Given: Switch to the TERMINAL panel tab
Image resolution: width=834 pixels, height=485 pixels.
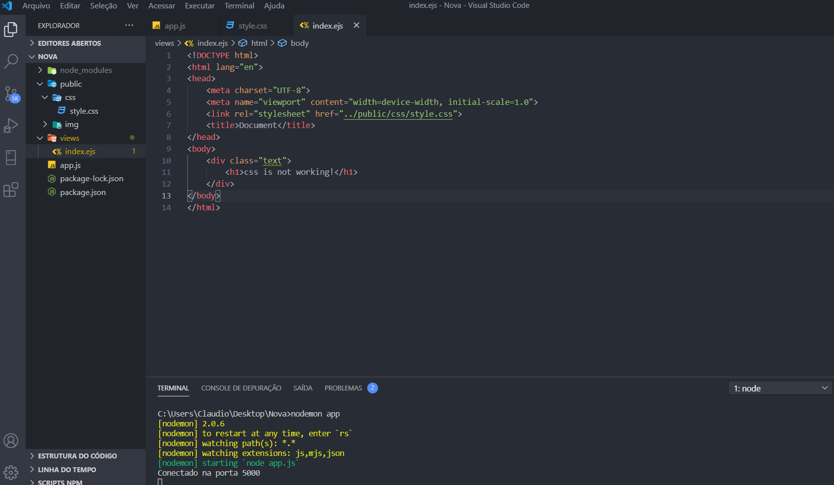Looking at the screenshot, I should (173, 388).
